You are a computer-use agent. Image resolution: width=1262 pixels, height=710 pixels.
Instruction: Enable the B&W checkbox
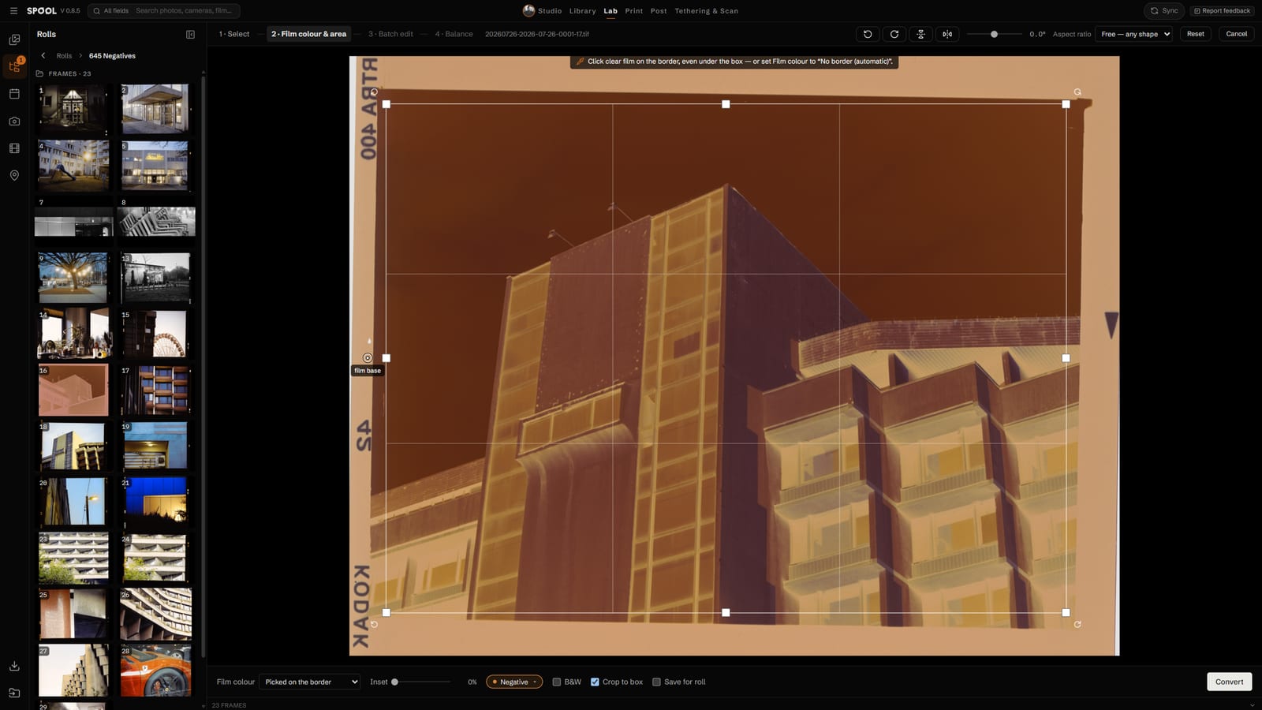click(557, 682)
